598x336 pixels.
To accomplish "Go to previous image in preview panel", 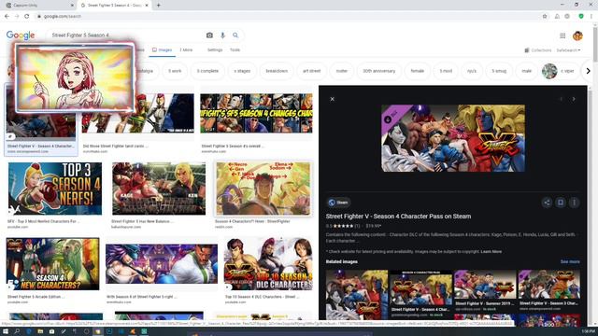I will [561, 99].
